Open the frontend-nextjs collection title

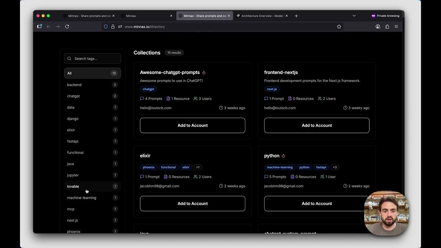coord(281,72)
